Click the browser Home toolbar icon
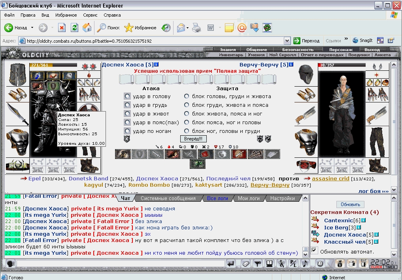 coord(87,27)
